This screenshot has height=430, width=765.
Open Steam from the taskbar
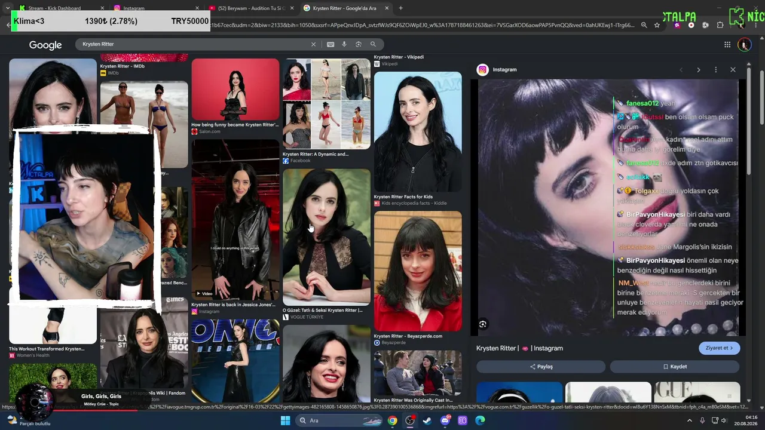tap(427, 420)
